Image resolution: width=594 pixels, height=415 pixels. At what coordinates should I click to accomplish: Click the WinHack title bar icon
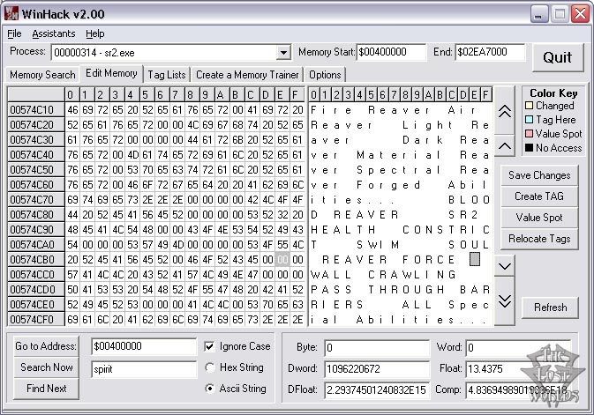[11, 14]
